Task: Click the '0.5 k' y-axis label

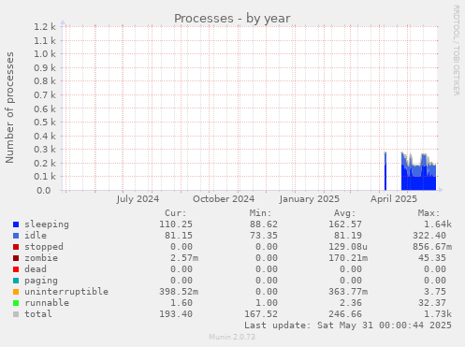Action: point(45,123)
